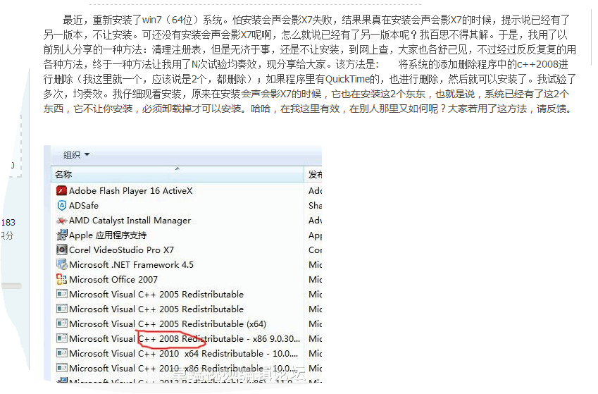Click the Apple 应用程序支持 icon
This screenshot has width=598, height=394.
61,235
